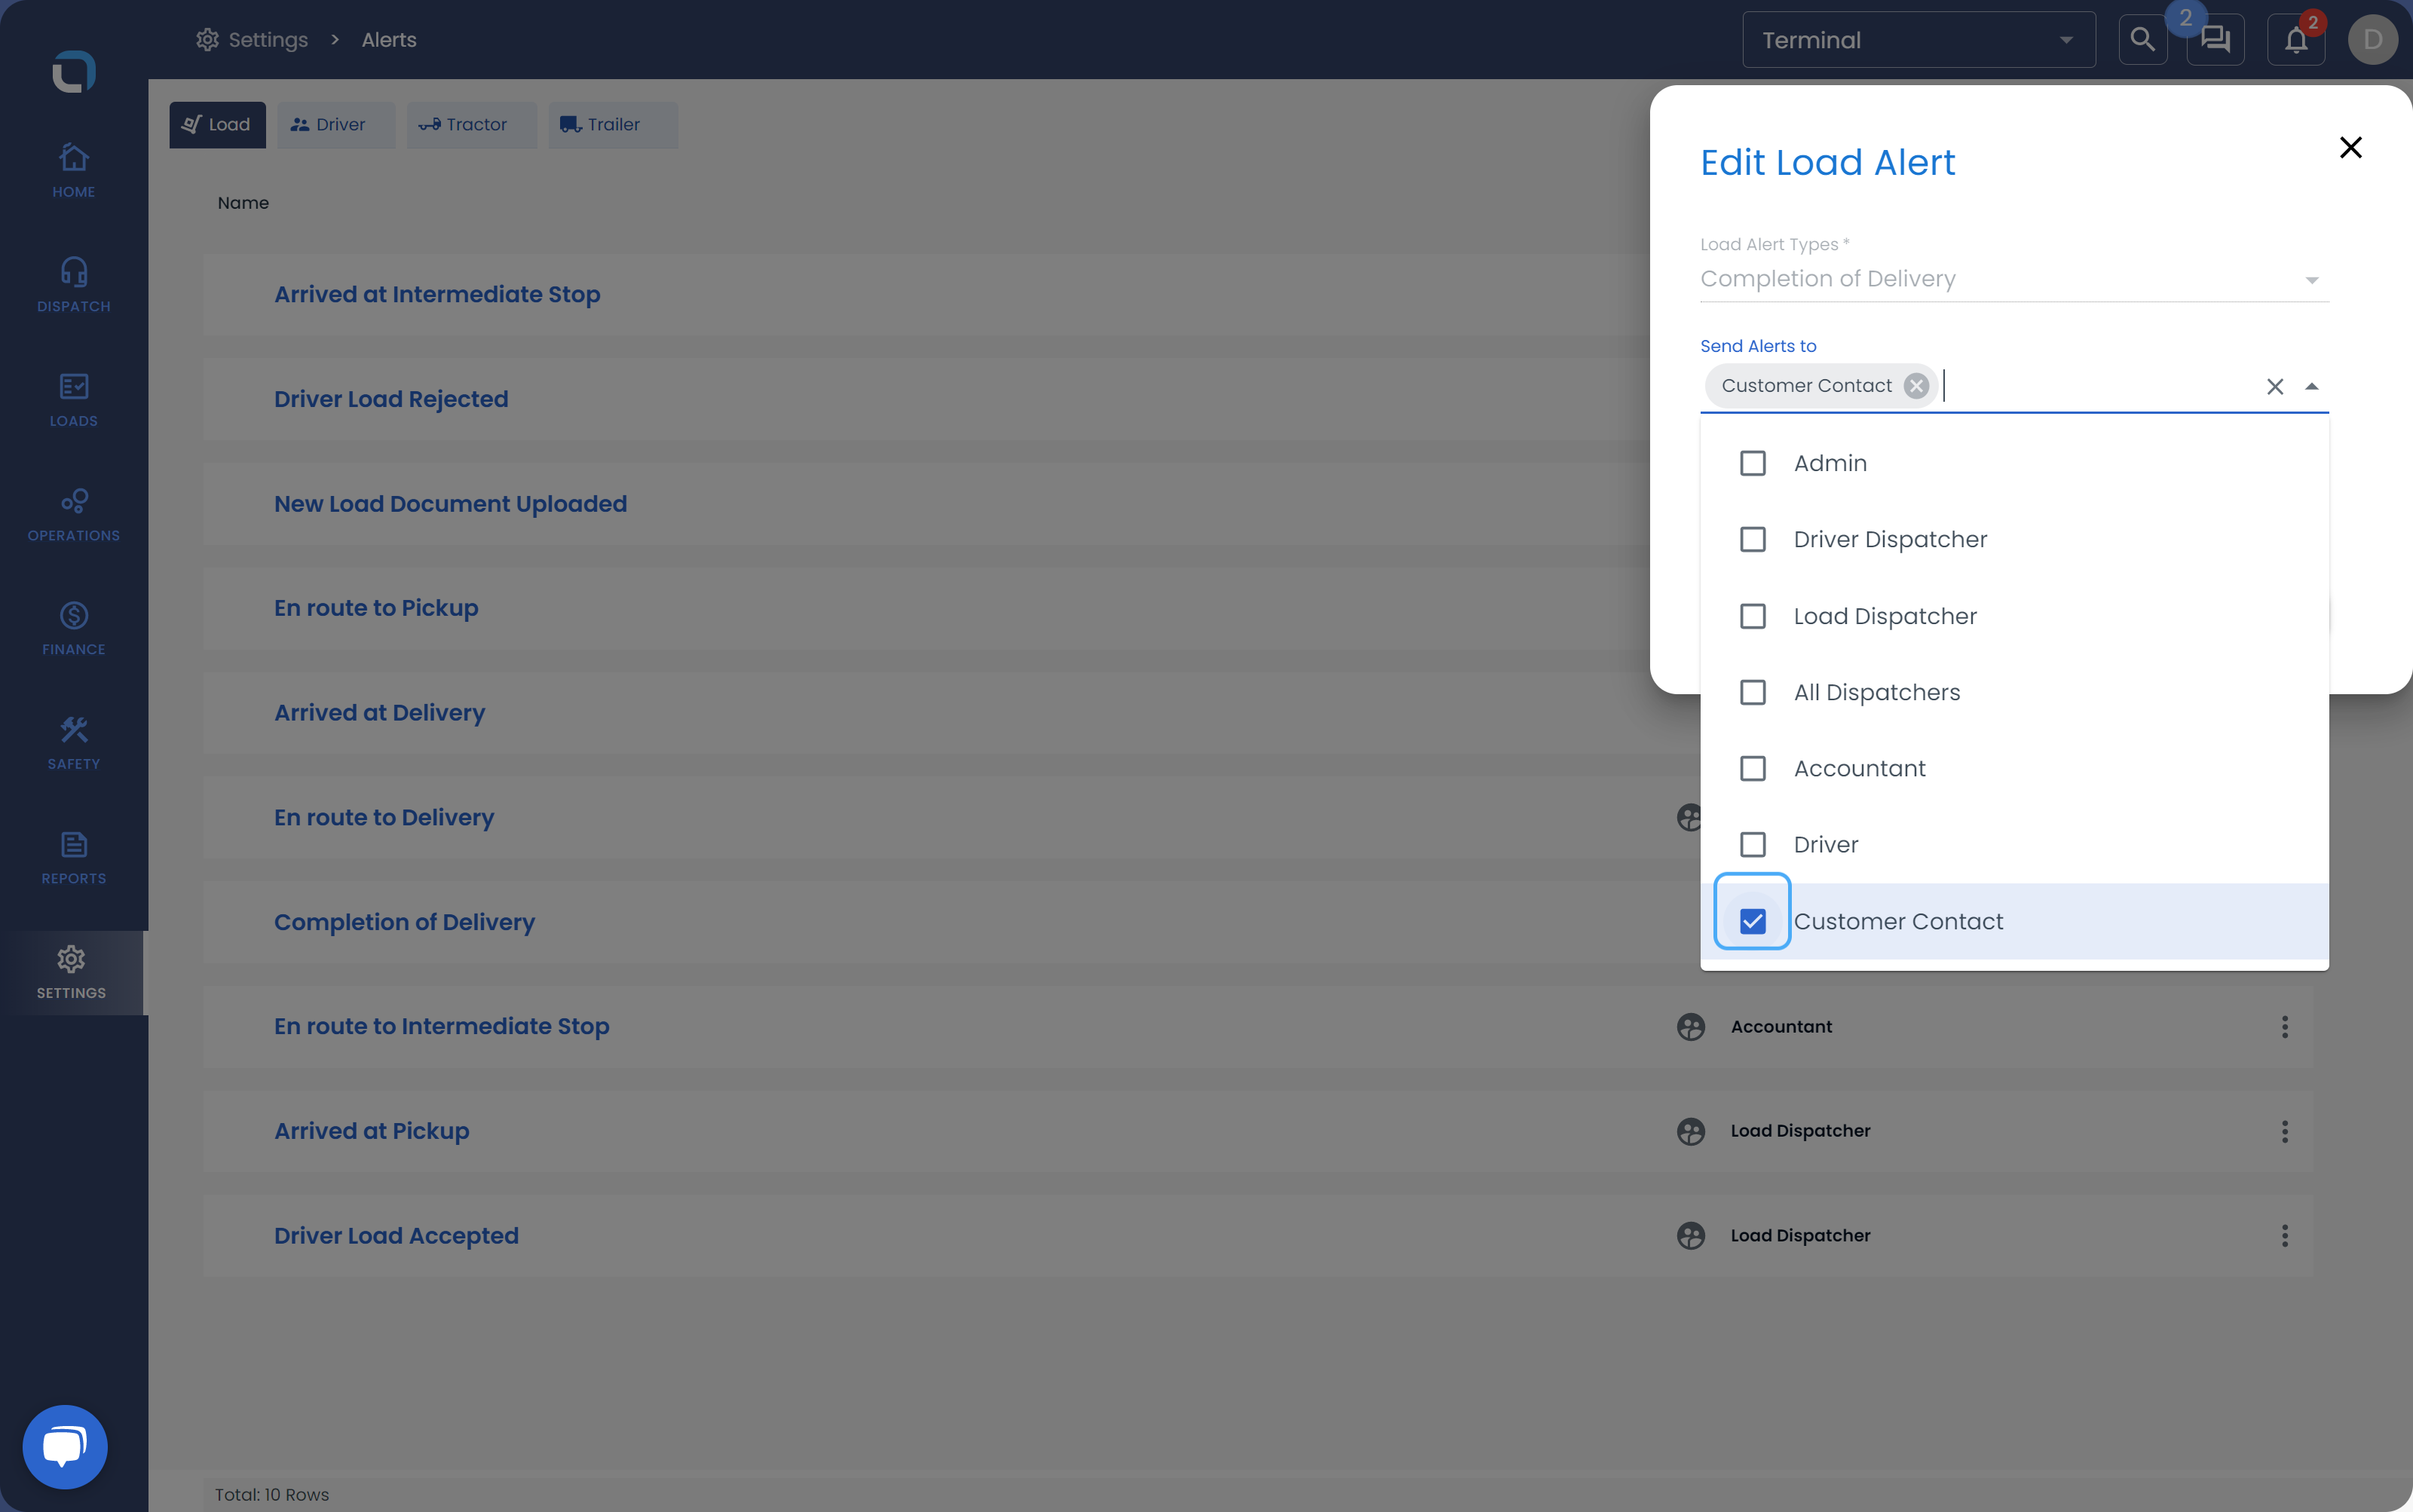Check the Load Dispatcher checkbox
2413x1512 pixels.
1752,616
